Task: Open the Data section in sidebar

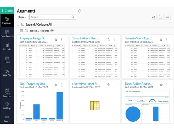Action: [7, 60]
